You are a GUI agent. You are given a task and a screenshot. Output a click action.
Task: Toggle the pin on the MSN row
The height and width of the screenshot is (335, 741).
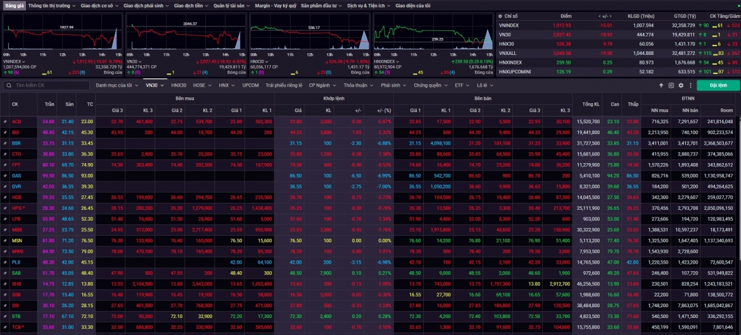point(5,241)
